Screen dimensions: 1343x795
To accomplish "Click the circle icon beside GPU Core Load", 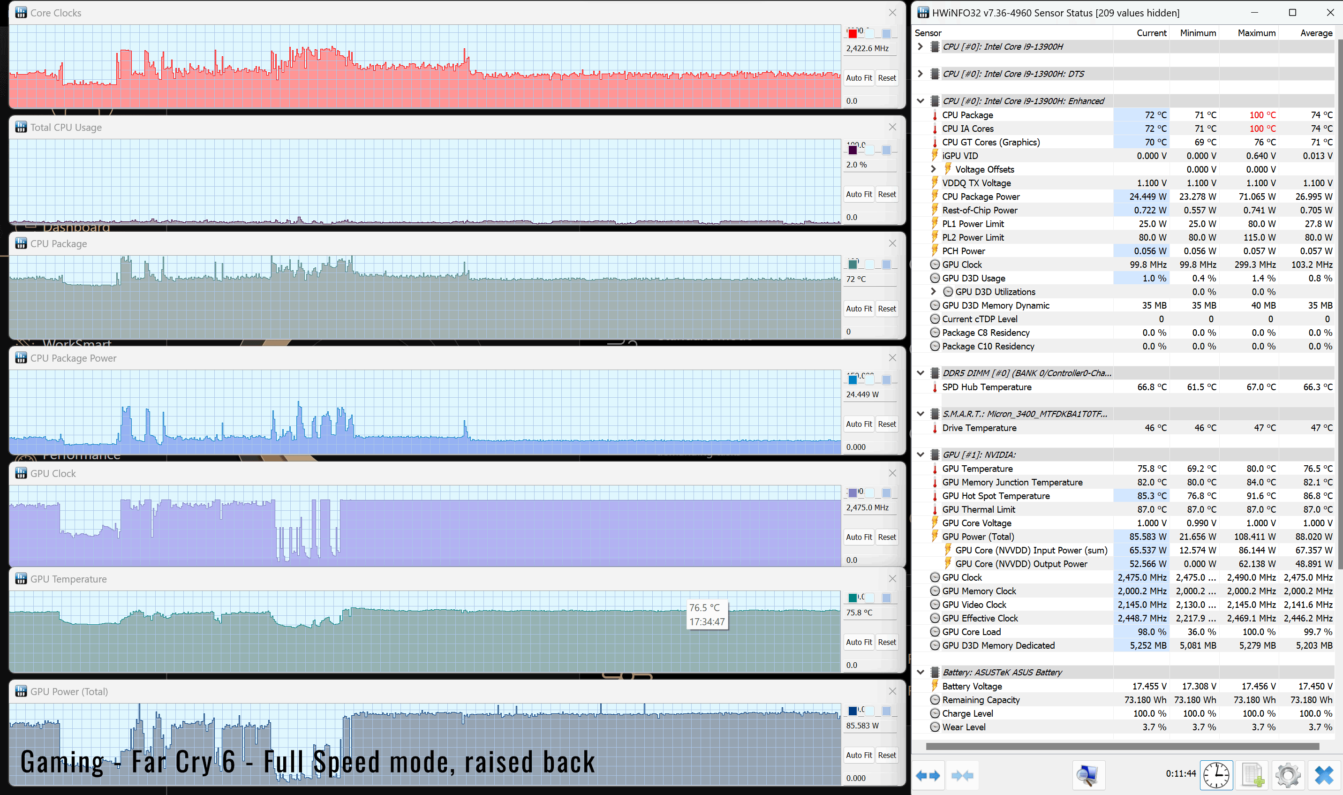I will [935, 632].
